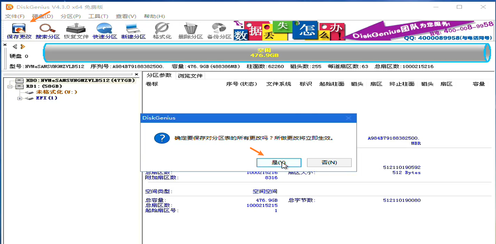Select the EFI(1) partition node
The width and height of the screenshot is (496, 244).
click(47, 98)
